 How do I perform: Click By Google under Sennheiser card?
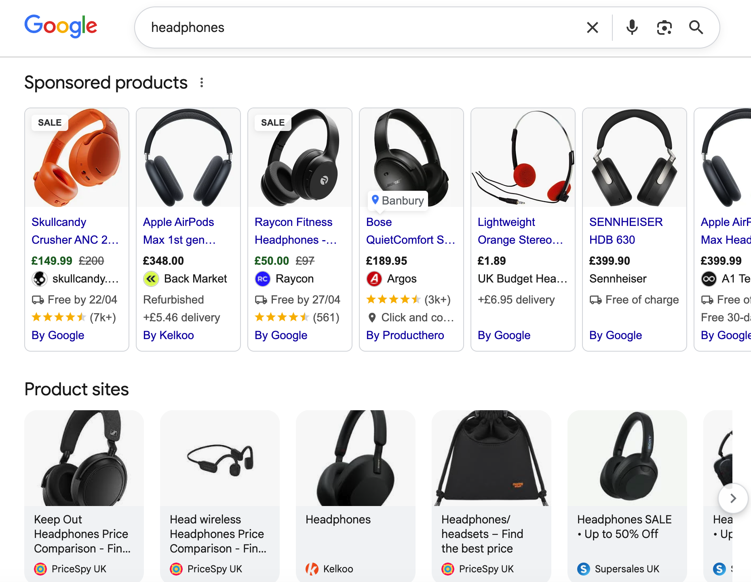click(616, 335)
